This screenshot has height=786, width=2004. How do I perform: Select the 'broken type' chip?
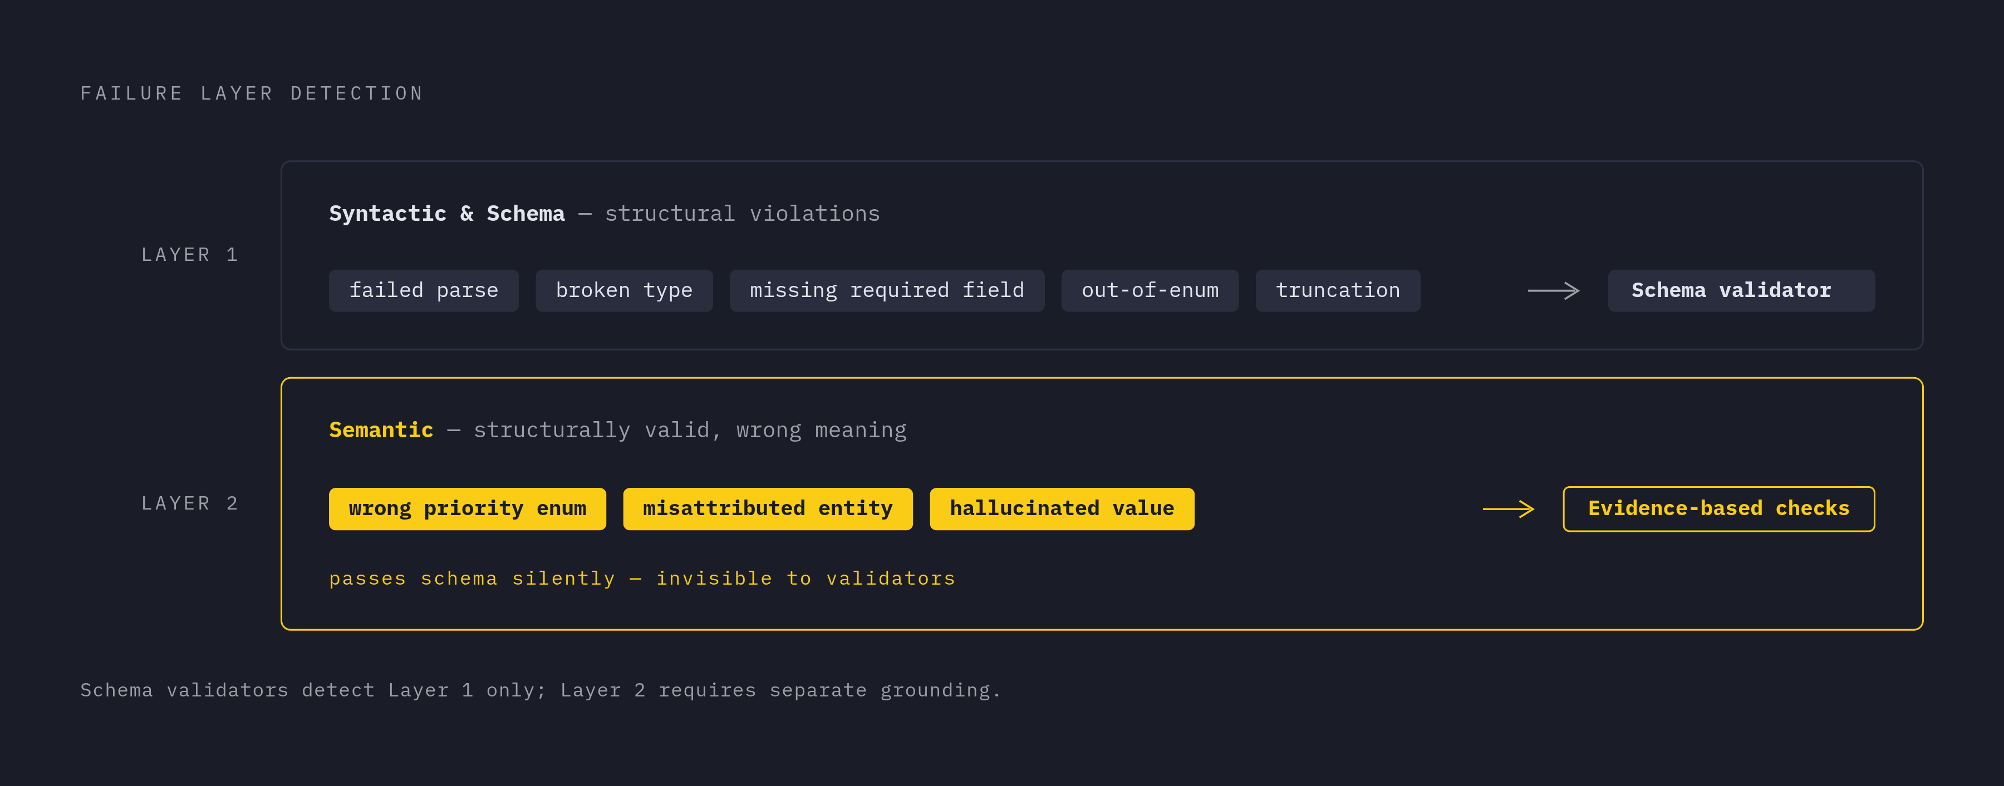click(624, 291)
